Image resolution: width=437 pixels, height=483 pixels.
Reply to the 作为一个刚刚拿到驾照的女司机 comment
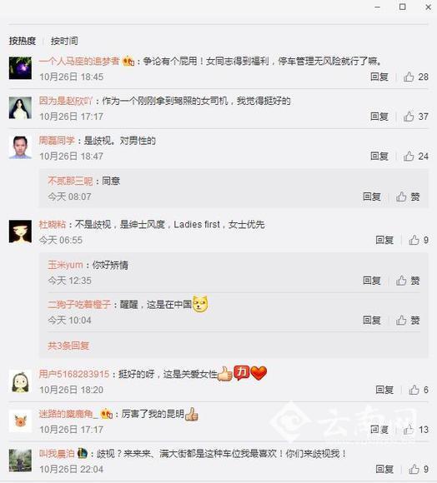379,117
